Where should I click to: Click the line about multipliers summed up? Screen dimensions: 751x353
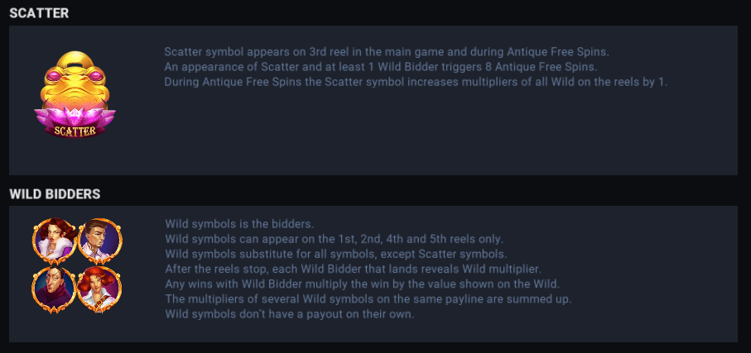[368, 298]
